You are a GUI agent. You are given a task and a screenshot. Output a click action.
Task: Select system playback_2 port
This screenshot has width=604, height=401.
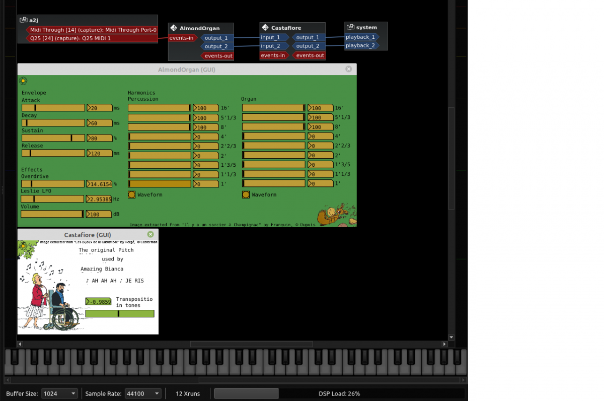[361, 45]
